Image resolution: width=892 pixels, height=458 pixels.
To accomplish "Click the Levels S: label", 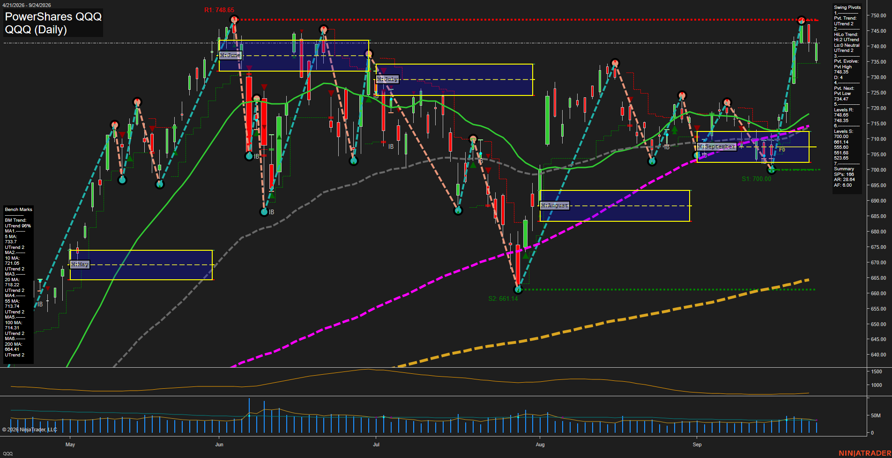I will point(843,131).
